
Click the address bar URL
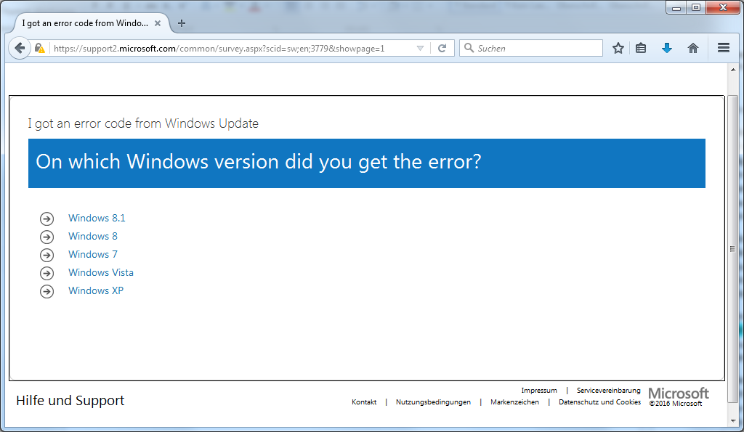coord(219,49)
